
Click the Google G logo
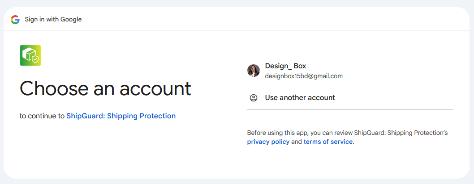(15, 20)
